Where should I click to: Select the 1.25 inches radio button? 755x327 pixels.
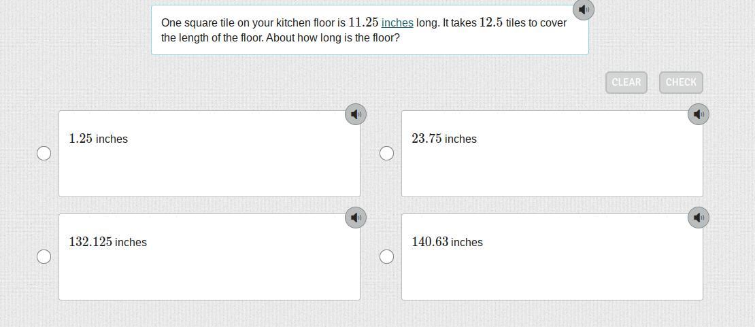pyautogui.click(x=44, y=154)
